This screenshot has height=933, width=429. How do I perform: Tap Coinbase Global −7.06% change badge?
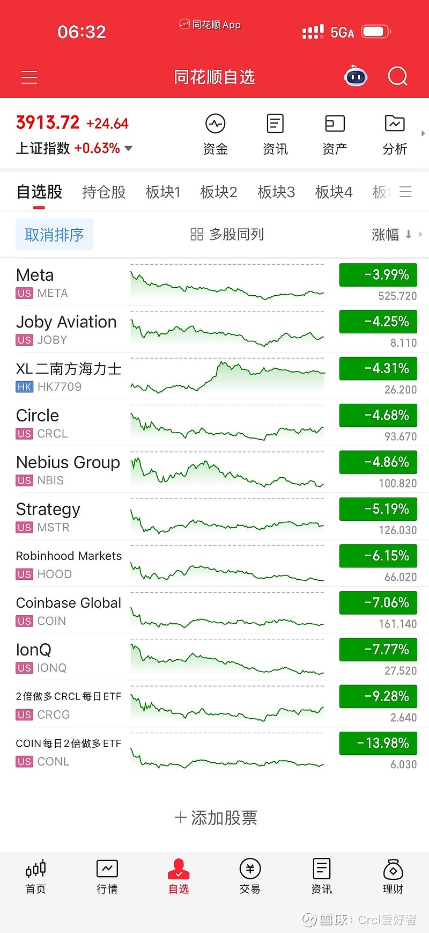(378, 603)
